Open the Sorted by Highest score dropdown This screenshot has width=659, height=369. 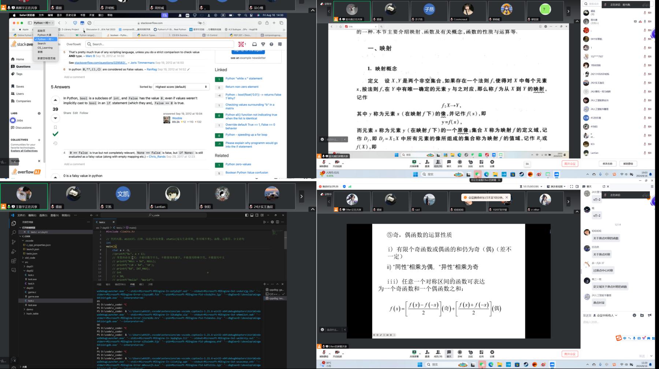click(x=181, y=87)
